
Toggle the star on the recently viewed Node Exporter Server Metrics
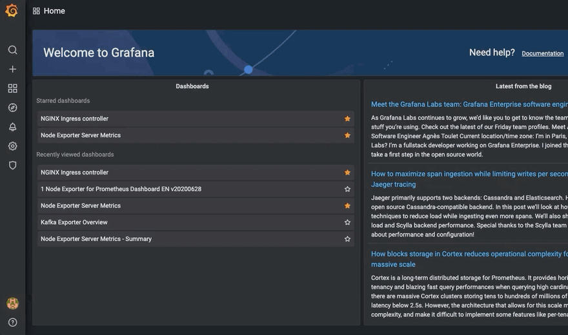(347, 206)
